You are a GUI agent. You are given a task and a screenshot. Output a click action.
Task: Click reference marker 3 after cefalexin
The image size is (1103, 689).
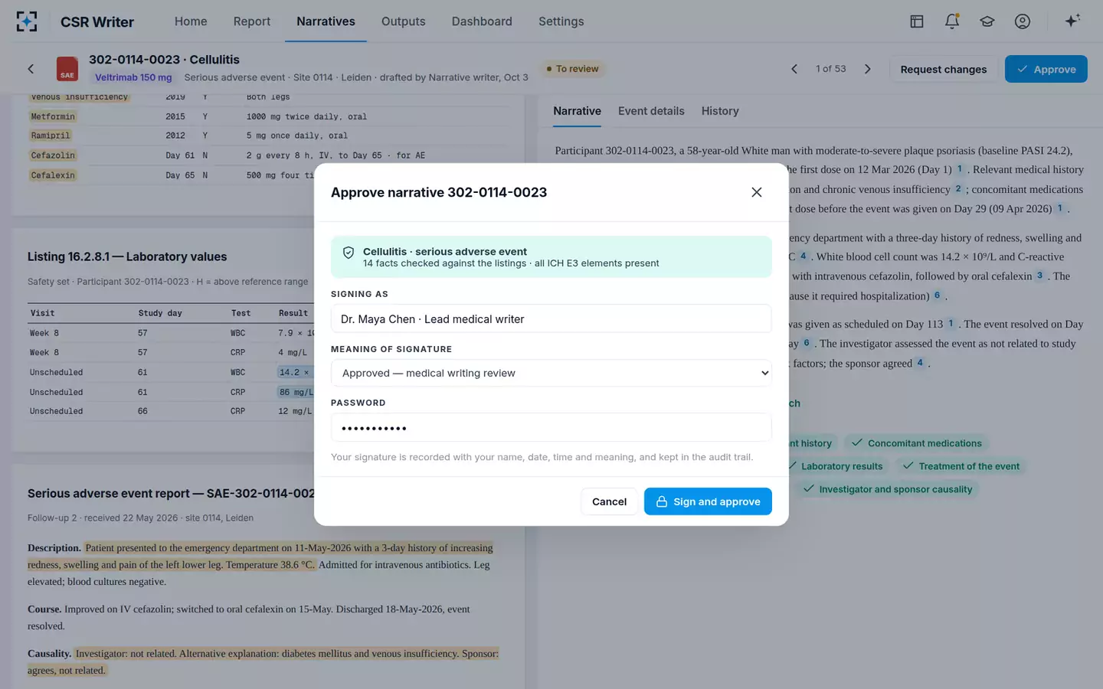pyautogui.click(x=1039, y=276)
